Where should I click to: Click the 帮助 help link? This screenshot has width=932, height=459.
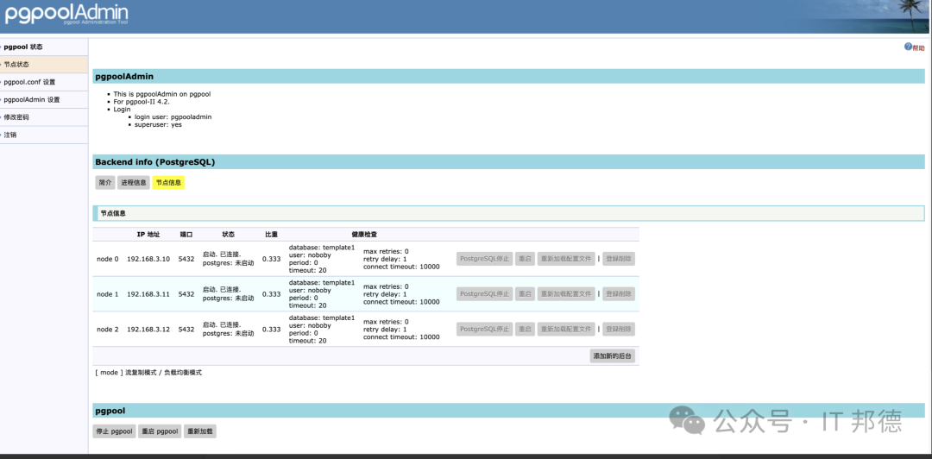918,47
